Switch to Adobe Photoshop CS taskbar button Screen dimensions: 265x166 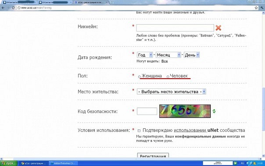point(63,163)
